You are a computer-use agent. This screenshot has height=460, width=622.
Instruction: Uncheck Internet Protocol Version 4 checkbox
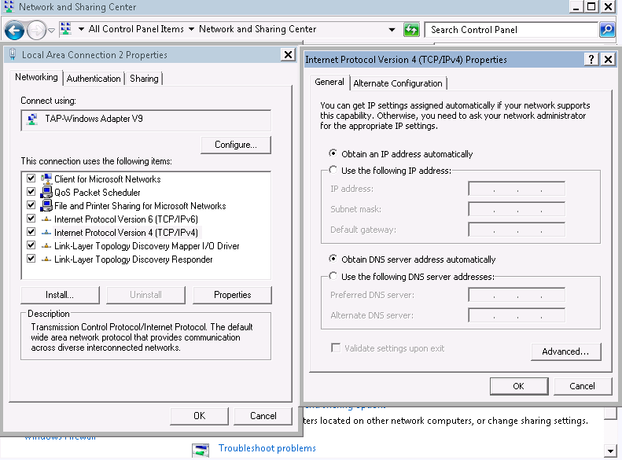point(31,232)
